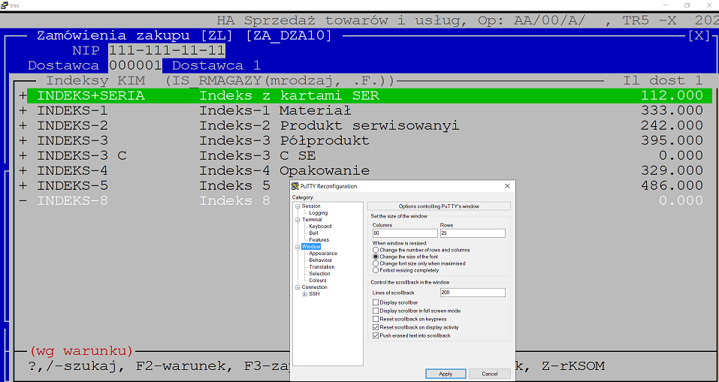Collapse the Connection tree node
This screenshot has width=719, height=382.
(297, 287)
